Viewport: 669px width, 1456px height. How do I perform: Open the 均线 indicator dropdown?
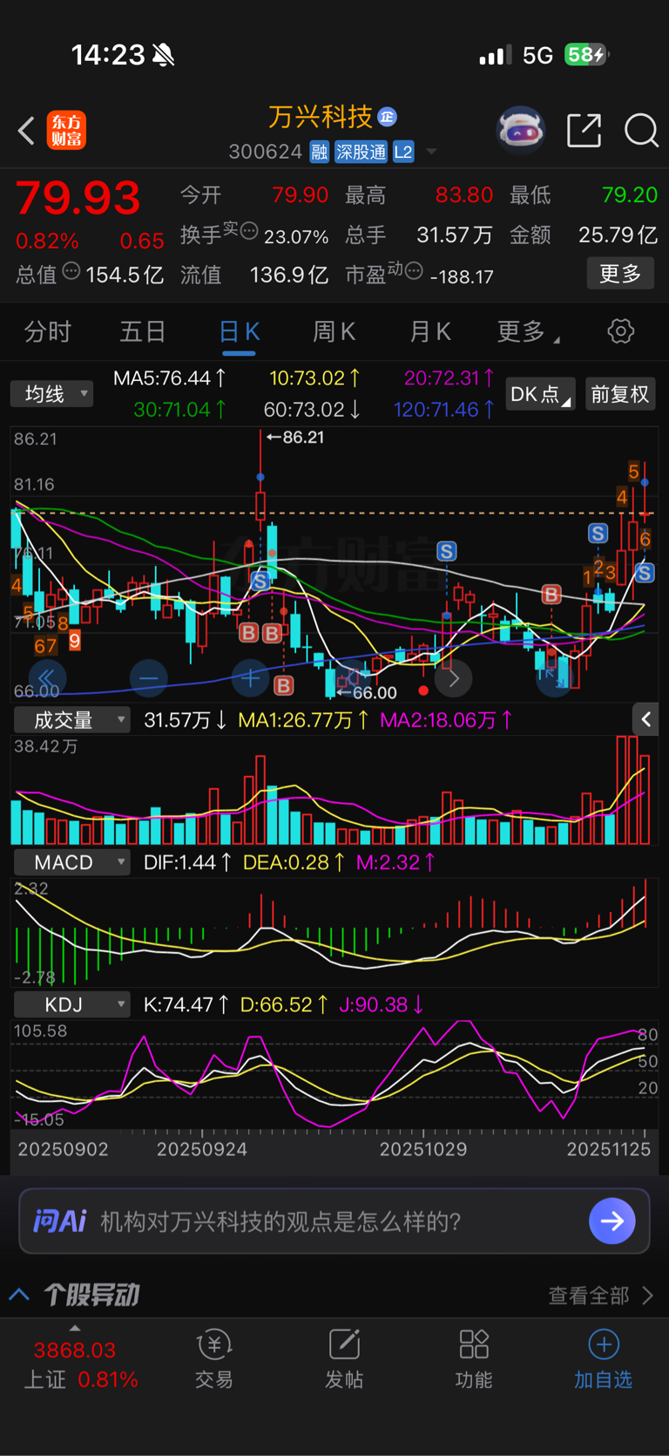coord(51,394)
